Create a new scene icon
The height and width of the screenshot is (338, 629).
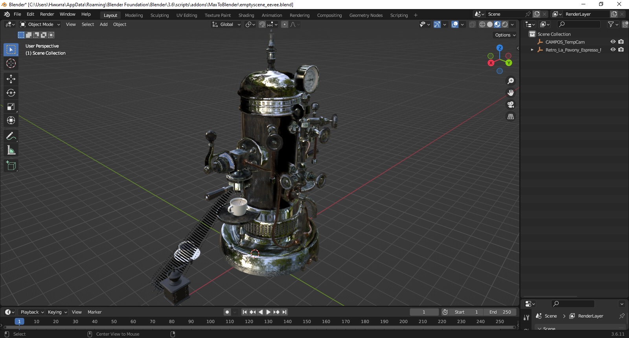pyautogui.click(x=537, y=14)
